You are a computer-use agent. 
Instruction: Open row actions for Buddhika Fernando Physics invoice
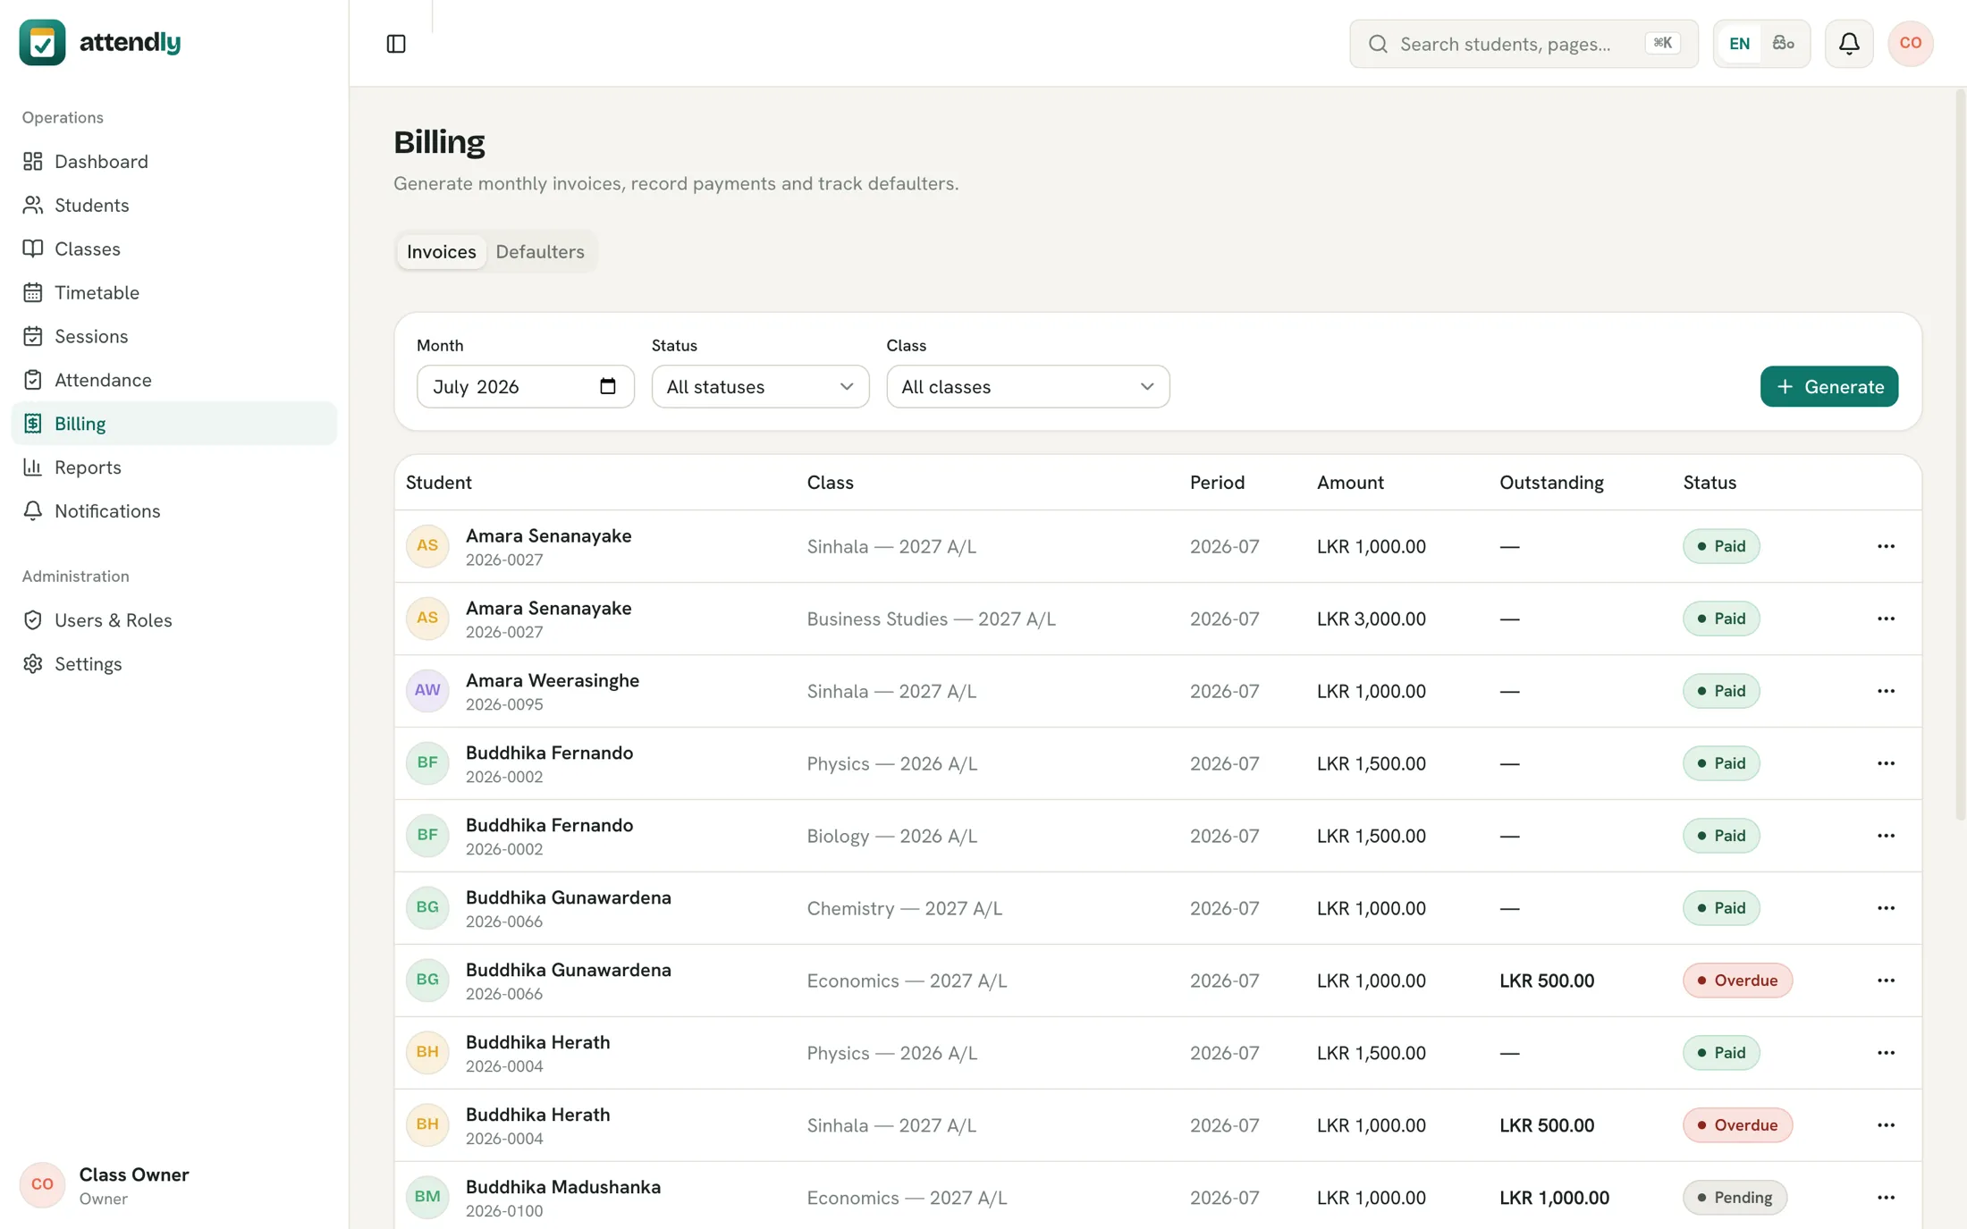[1886, 763]
